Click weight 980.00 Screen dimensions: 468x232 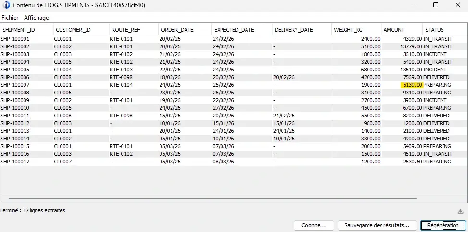click(372, 123)
